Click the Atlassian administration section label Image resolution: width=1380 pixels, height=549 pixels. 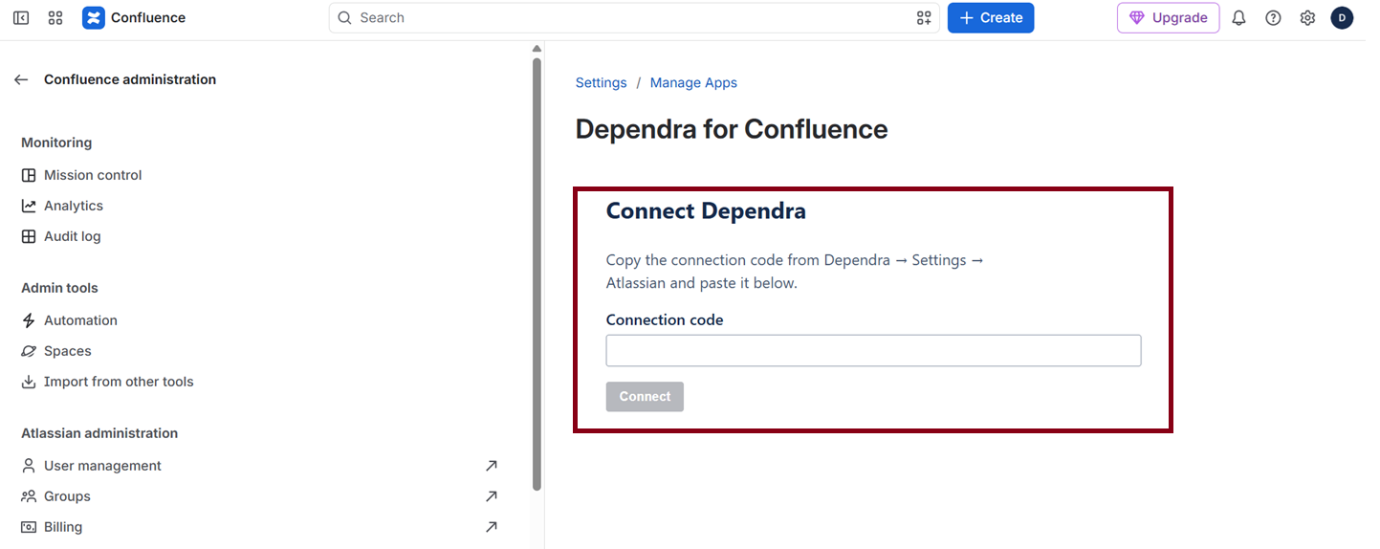[x=99, y=433]
